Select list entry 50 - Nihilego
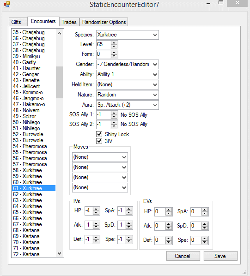This screenshot has width=250, height=276. click(x=34, y=122)
